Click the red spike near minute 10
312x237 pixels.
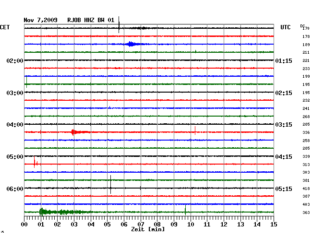[x=195, y=130]
